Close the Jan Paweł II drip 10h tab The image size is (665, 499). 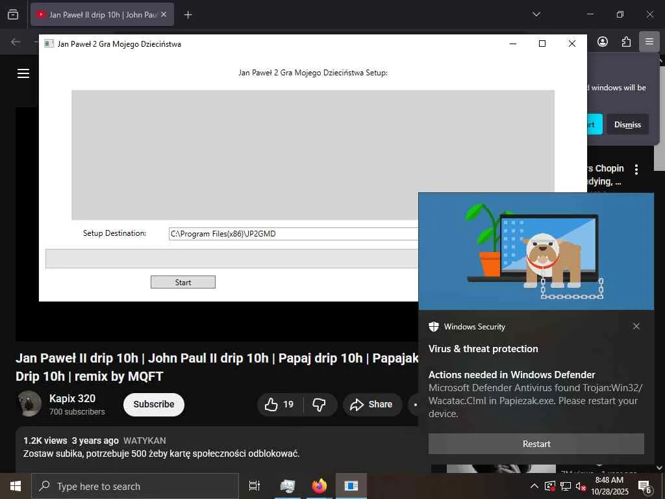pos(164,14)
